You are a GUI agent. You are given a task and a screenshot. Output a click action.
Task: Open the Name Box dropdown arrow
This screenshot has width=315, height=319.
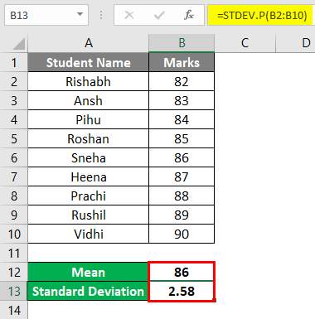[80, 14]
